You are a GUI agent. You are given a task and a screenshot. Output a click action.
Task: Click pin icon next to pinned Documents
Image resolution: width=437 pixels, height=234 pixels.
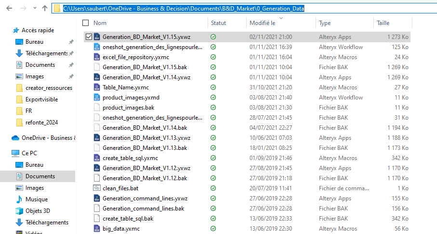click(71, 65)
